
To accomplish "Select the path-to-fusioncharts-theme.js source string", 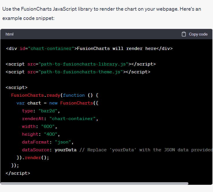I will click(x=79, y=72).
